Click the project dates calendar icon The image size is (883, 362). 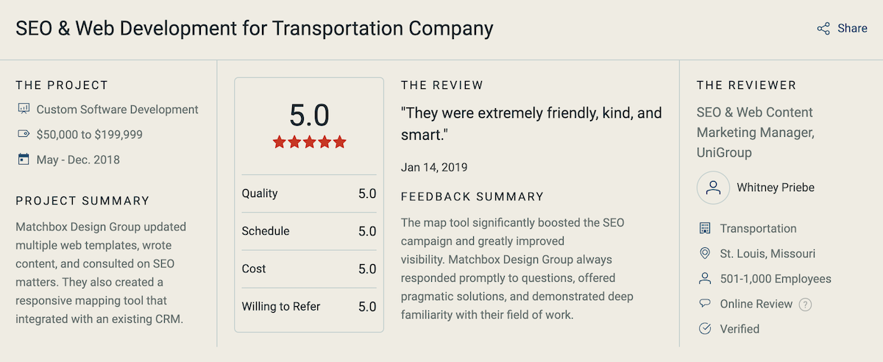24,159
